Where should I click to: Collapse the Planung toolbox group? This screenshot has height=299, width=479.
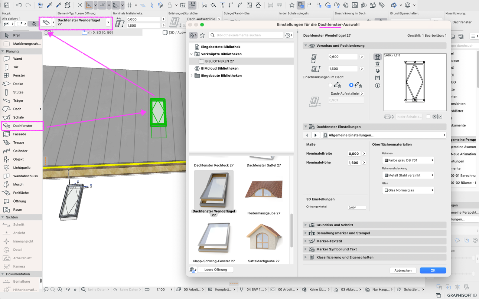[3, 51]
